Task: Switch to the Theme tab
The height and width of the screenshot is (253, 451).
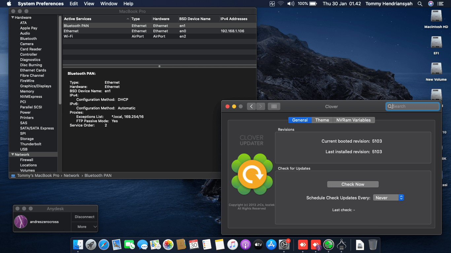Action: [322, 120]
